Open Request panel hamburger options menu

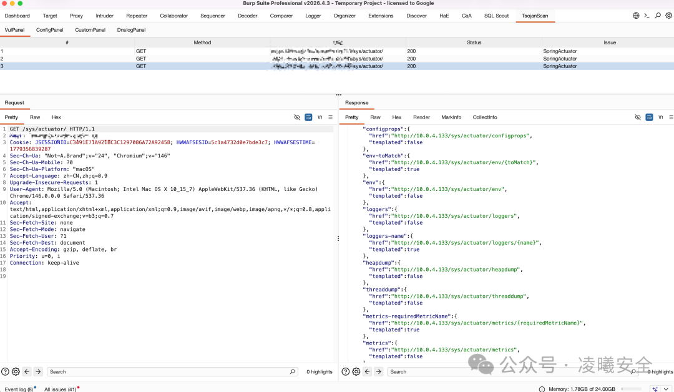point(331,117)
